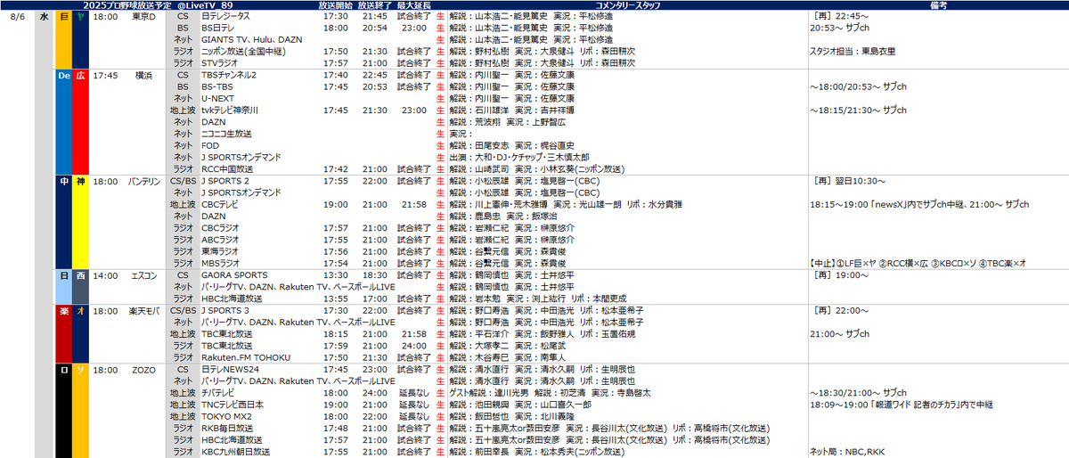Select the game time cell '14:00'
Viewport: 1069px width, 458px height.
[105, 275]
